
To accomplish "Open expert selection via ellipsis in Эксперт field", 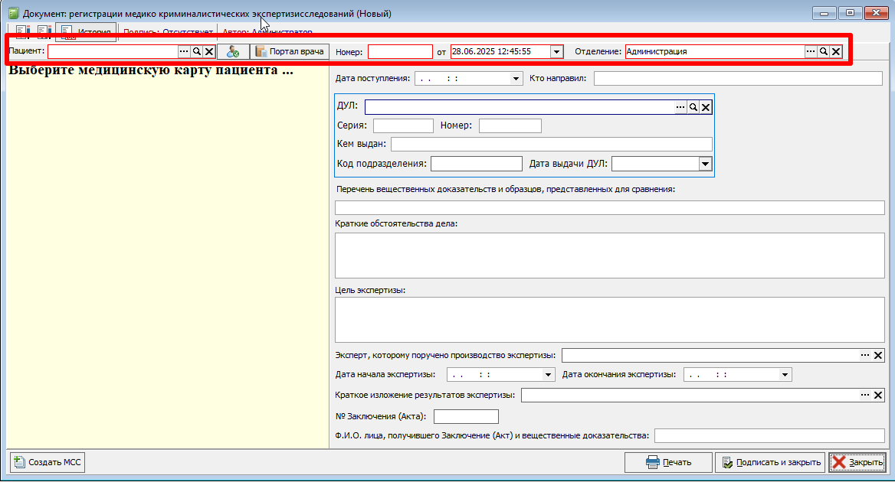I will pos(865,356).
